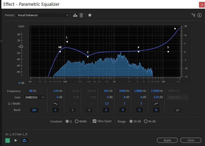This screenshot has width=205, height=146.
Task: Open the disabled LP slope 24dB/Oct dropdown
Action: pyautogui.click(x=178, y=97)
